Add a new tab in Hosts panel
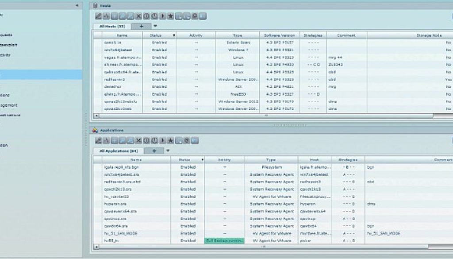 pos(142,27)
